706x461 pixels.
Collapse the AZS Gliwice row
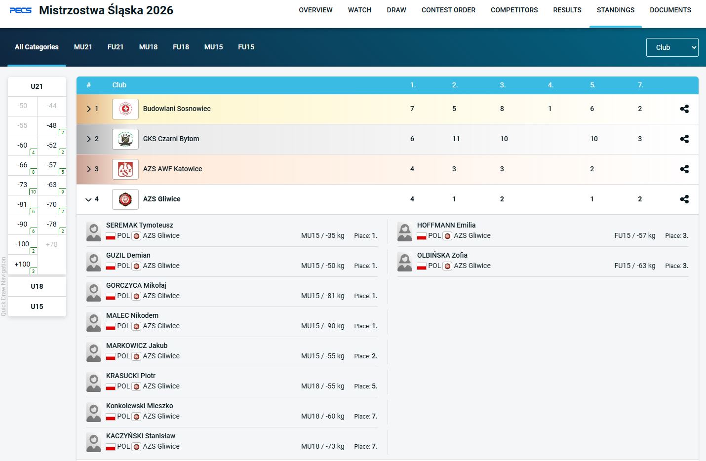pos(89,199)
